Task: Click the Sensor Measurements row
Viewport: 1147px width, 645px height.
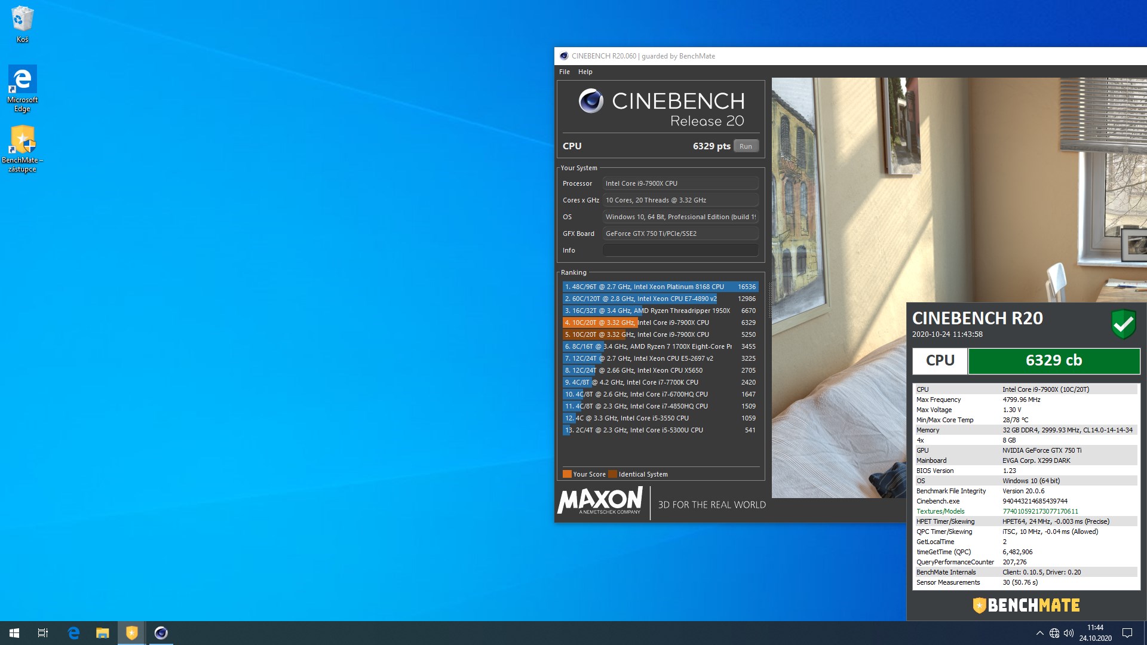Action: 1025,582
